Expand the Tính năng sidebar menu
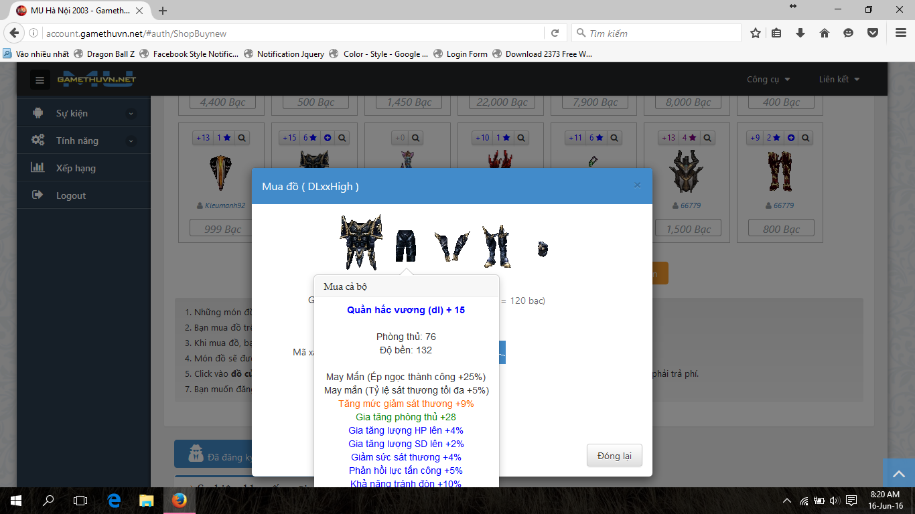The width and height of the screenshot is (915, 514). tap(84, 141)
